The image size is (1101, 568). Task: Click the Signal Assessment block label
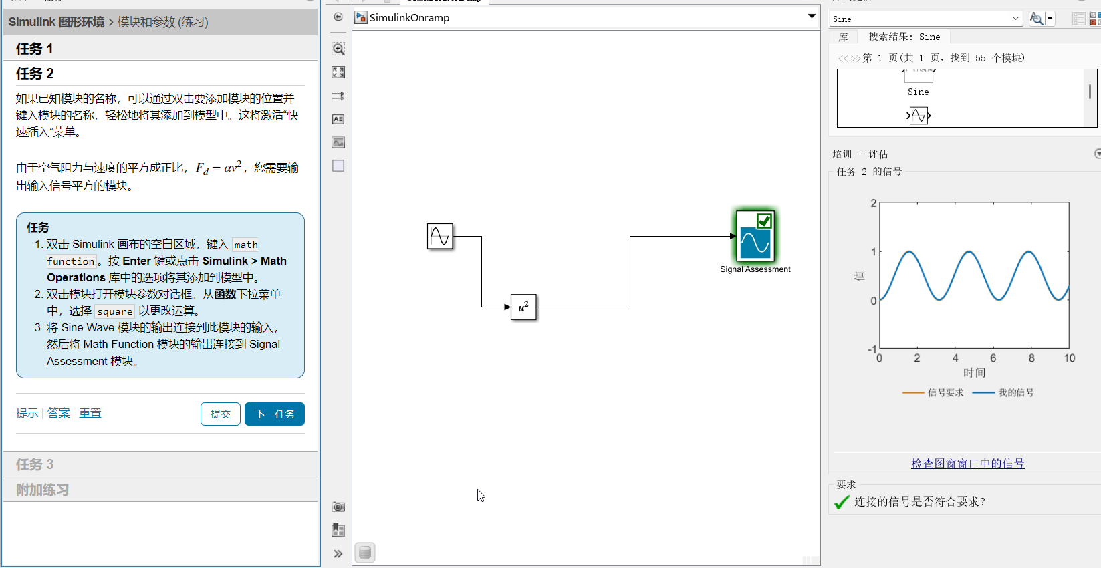tap(755, 269)
